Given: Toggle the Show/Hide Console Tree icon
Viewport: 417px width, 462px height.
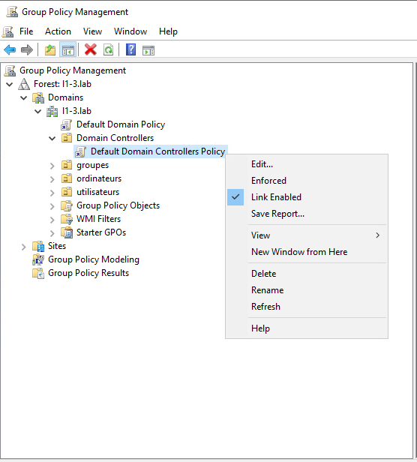Looking at the screenshot, I should (67, 49).
